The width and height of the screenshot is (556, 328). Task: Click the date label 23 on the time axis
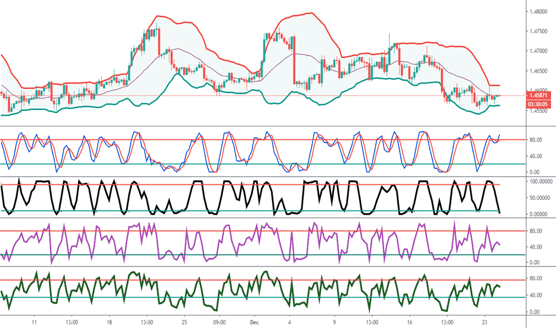coord(485,322)
